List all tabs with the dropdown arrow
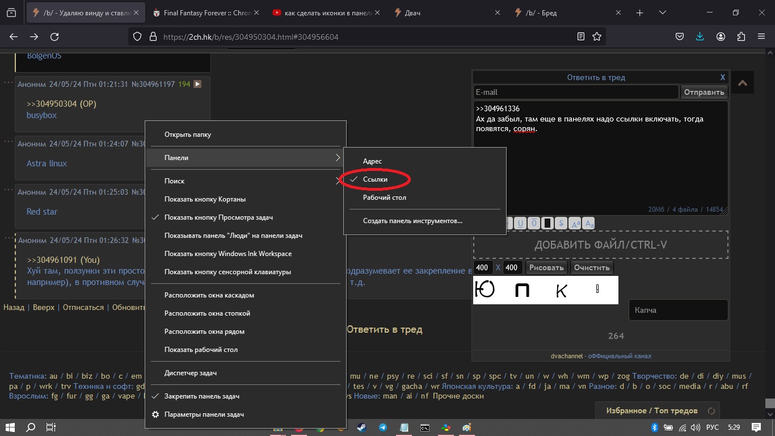The height and width of the screenshot is (436, 775). pos(662,12)
